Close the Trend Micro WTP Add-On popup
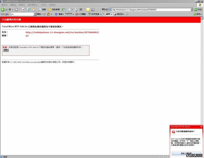Image resolution: width=204 pixels, height=158 pixels. click(x=201, y=127)
